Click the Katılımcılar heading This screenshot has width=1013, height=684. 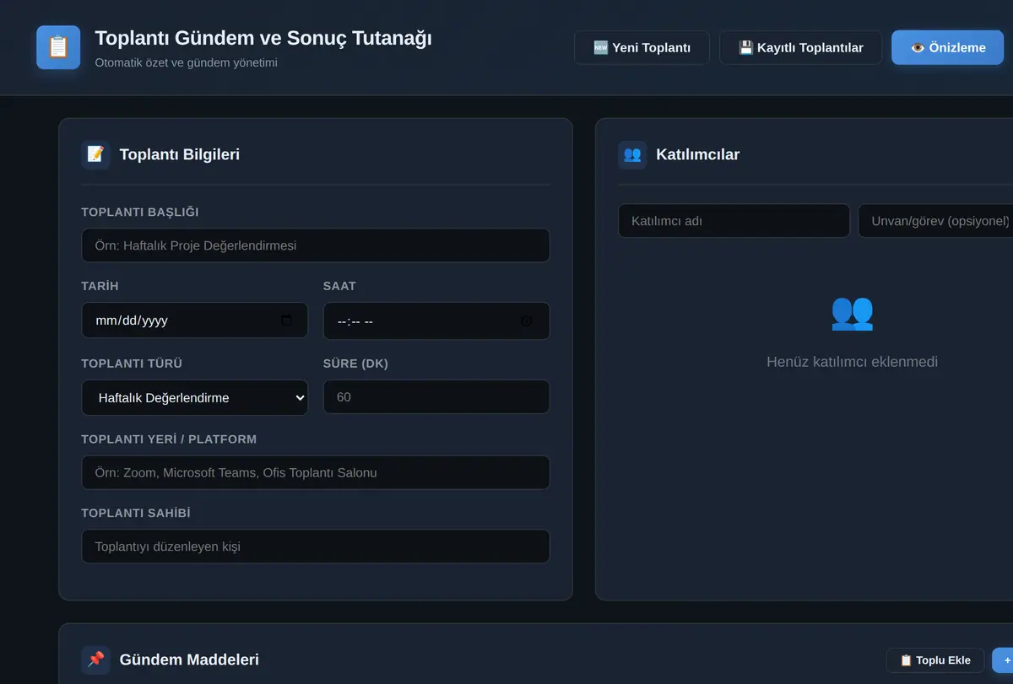697,154
